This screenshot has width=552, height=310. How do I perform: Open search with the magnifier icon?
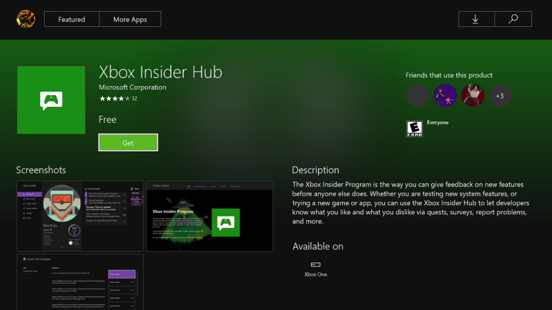coord(513,19)
